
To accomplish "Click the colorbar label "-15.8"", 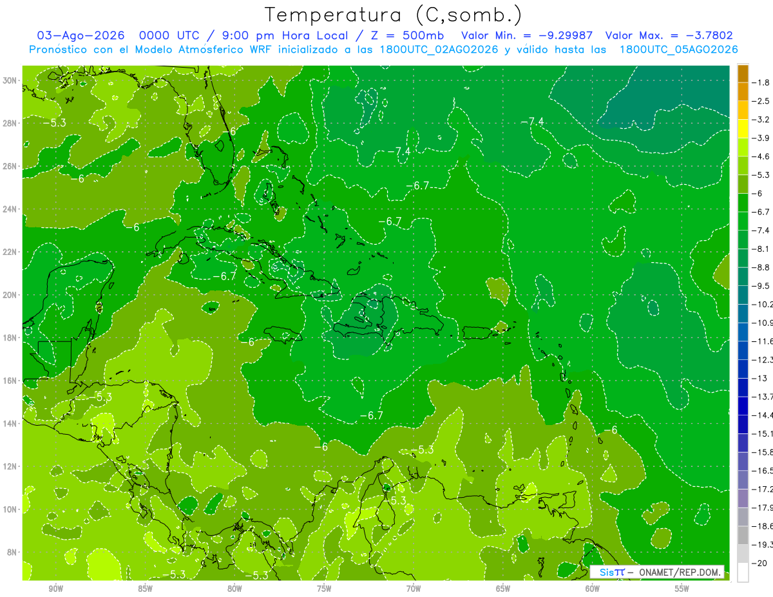I will pos(762,452).
